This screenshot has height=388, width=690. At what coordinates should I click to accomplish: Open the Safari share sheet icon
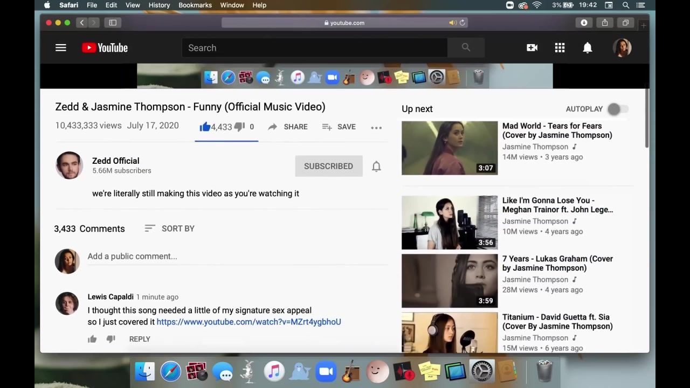605,23
